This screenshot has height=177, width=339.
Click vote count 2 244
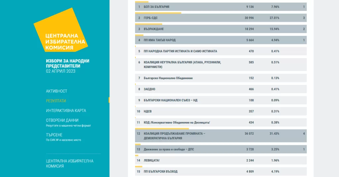[x=250, y=160]
